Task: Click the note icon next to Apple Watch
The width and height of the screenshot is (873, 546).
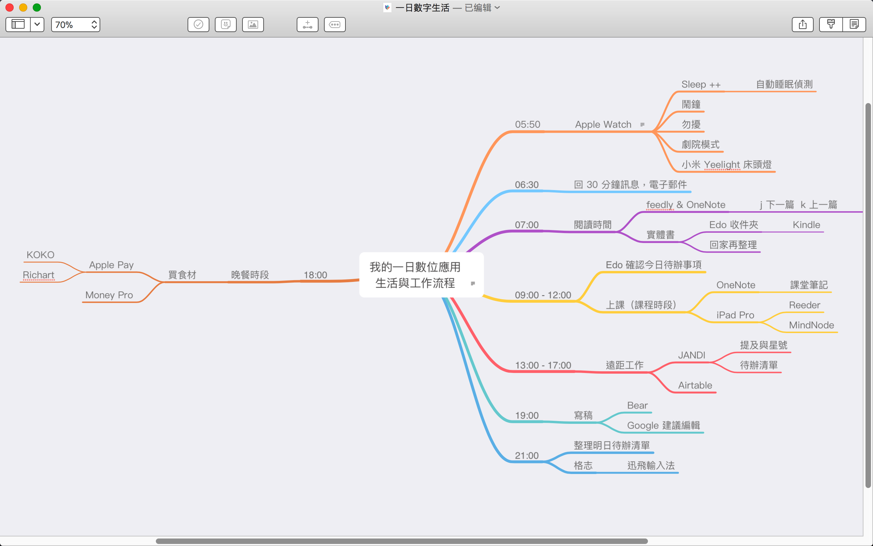Action: point(642,125)
